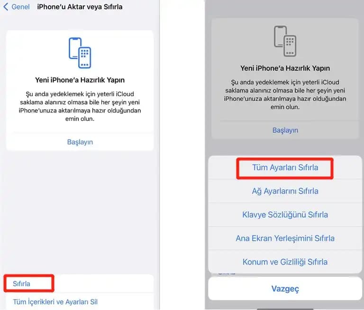Screen dimensions: 364x310
Task: Tap the dimmed Yeni iPhone'a Hazırlık Yapın heading
Action: (x=285, y=68)
